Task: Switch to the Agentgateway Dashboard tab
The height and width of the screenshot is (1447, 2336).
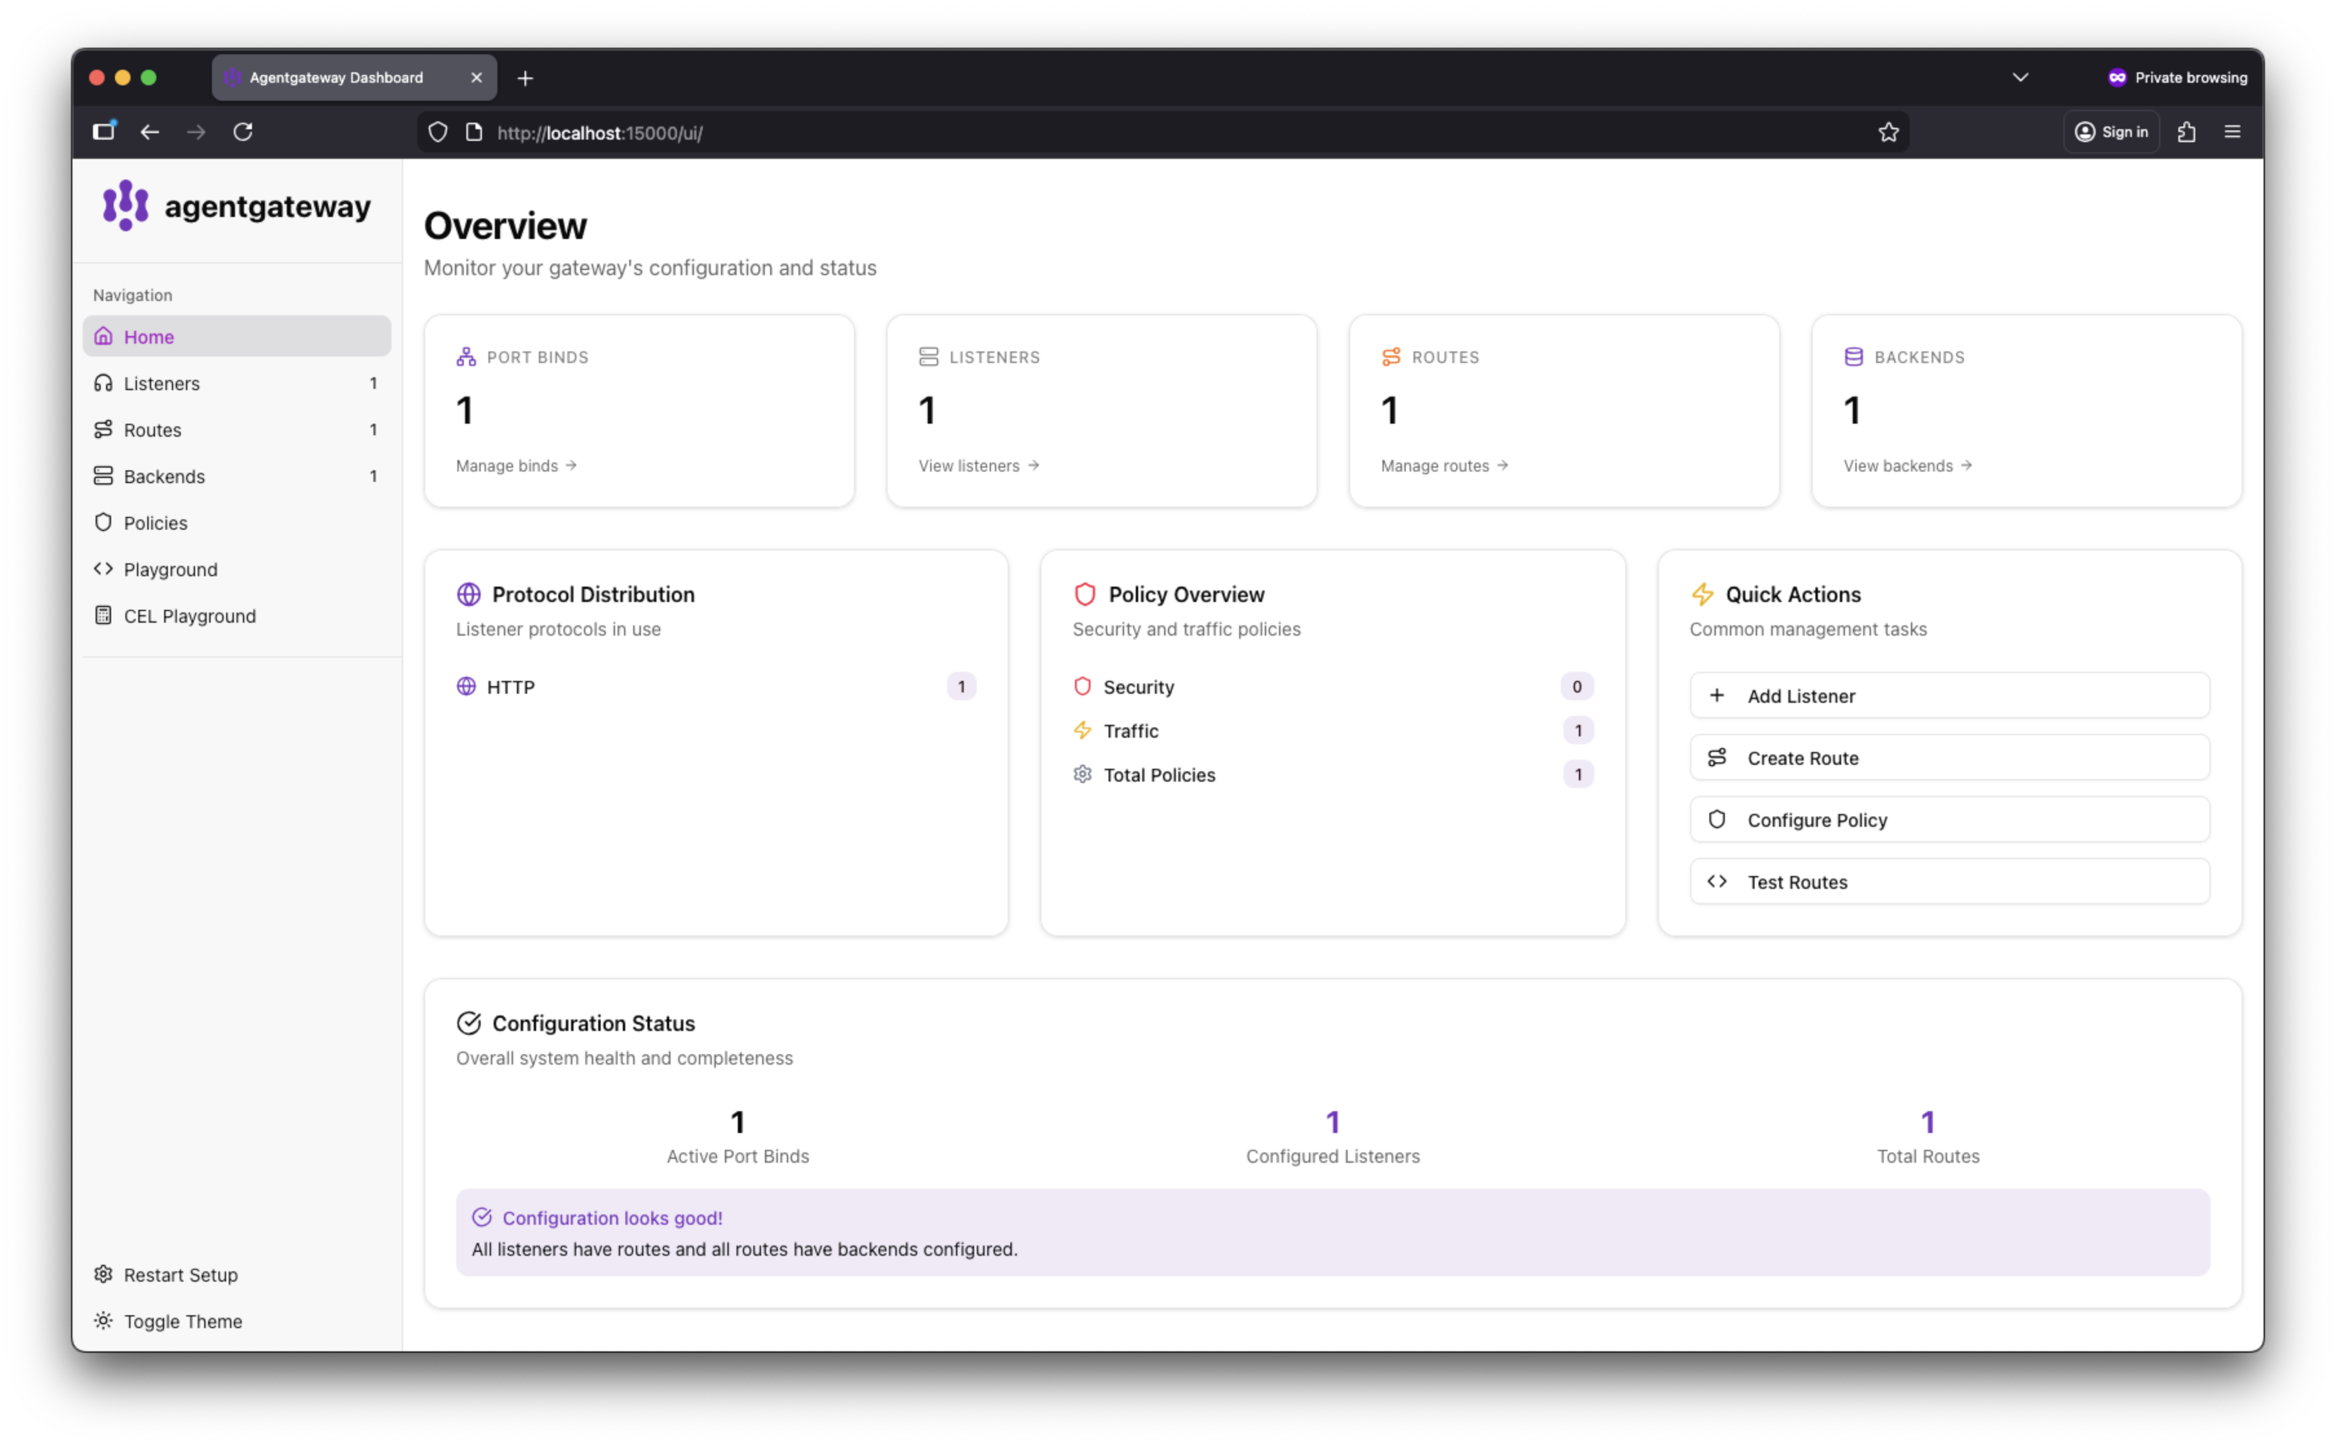Action: point(337,78)
